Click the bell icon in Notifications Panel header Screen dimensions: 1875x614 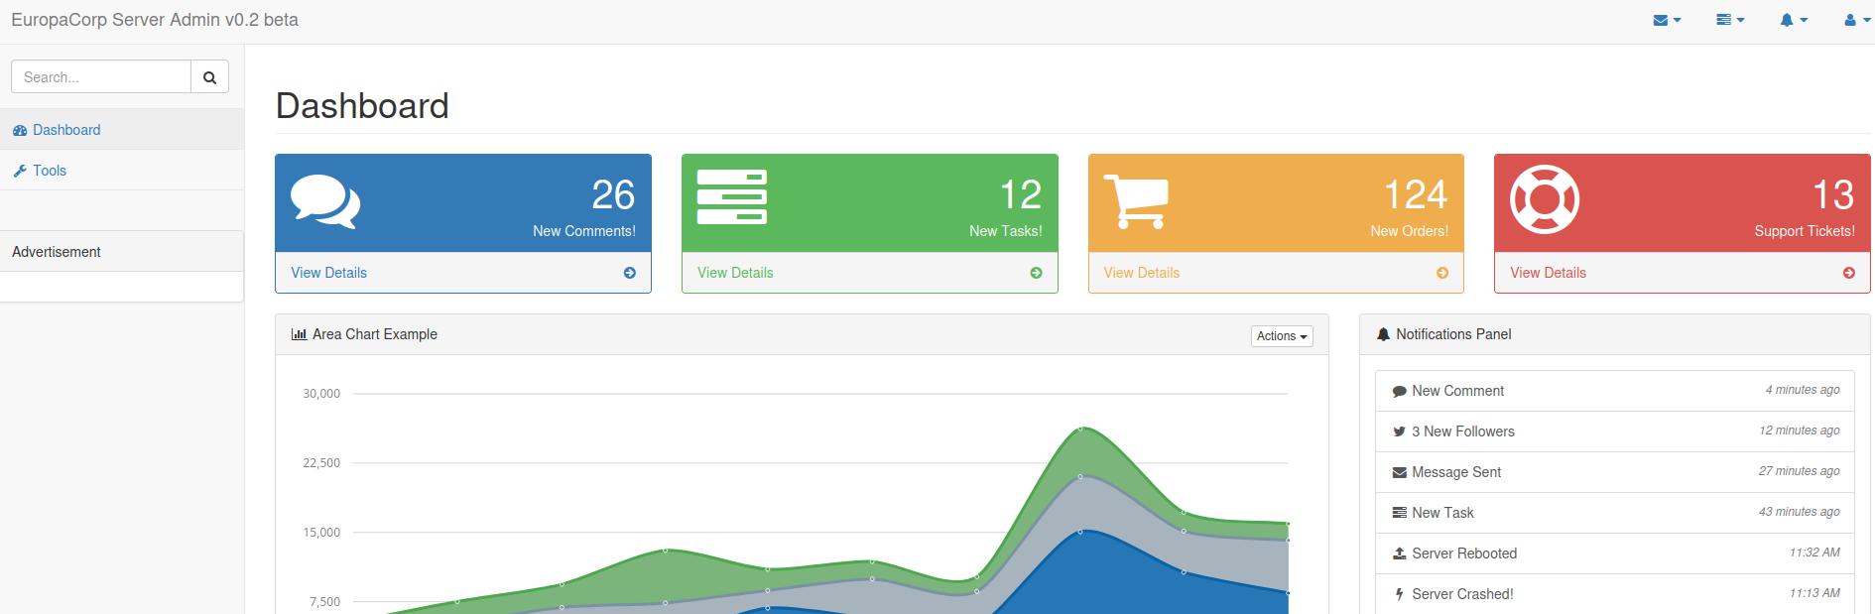pos(1383,335)
